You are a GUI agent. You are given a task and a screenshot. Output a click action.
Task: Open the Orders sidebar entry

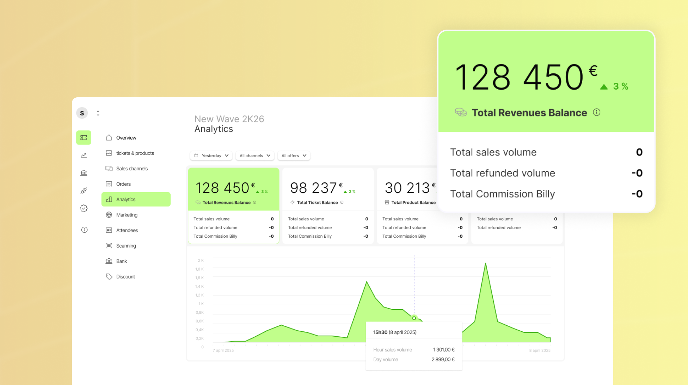(x=123, y=184)
